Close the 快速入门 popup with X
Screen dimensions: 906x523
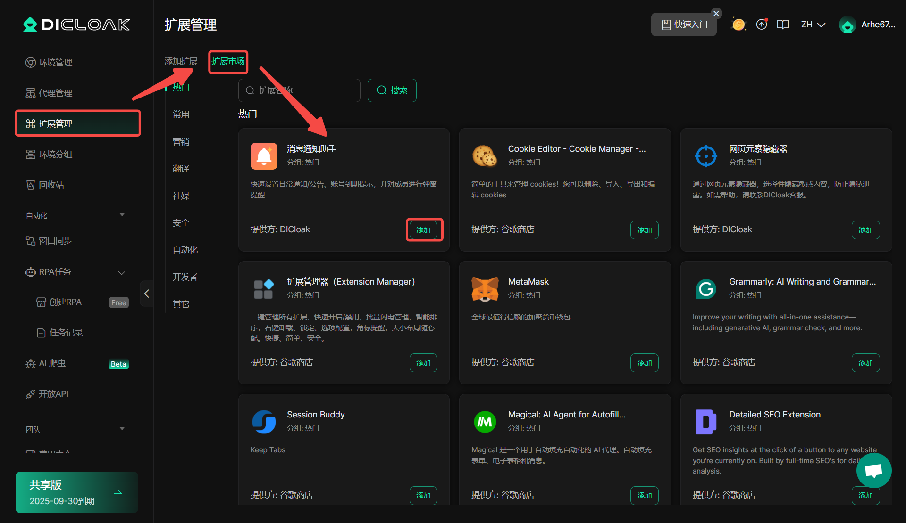716,13
